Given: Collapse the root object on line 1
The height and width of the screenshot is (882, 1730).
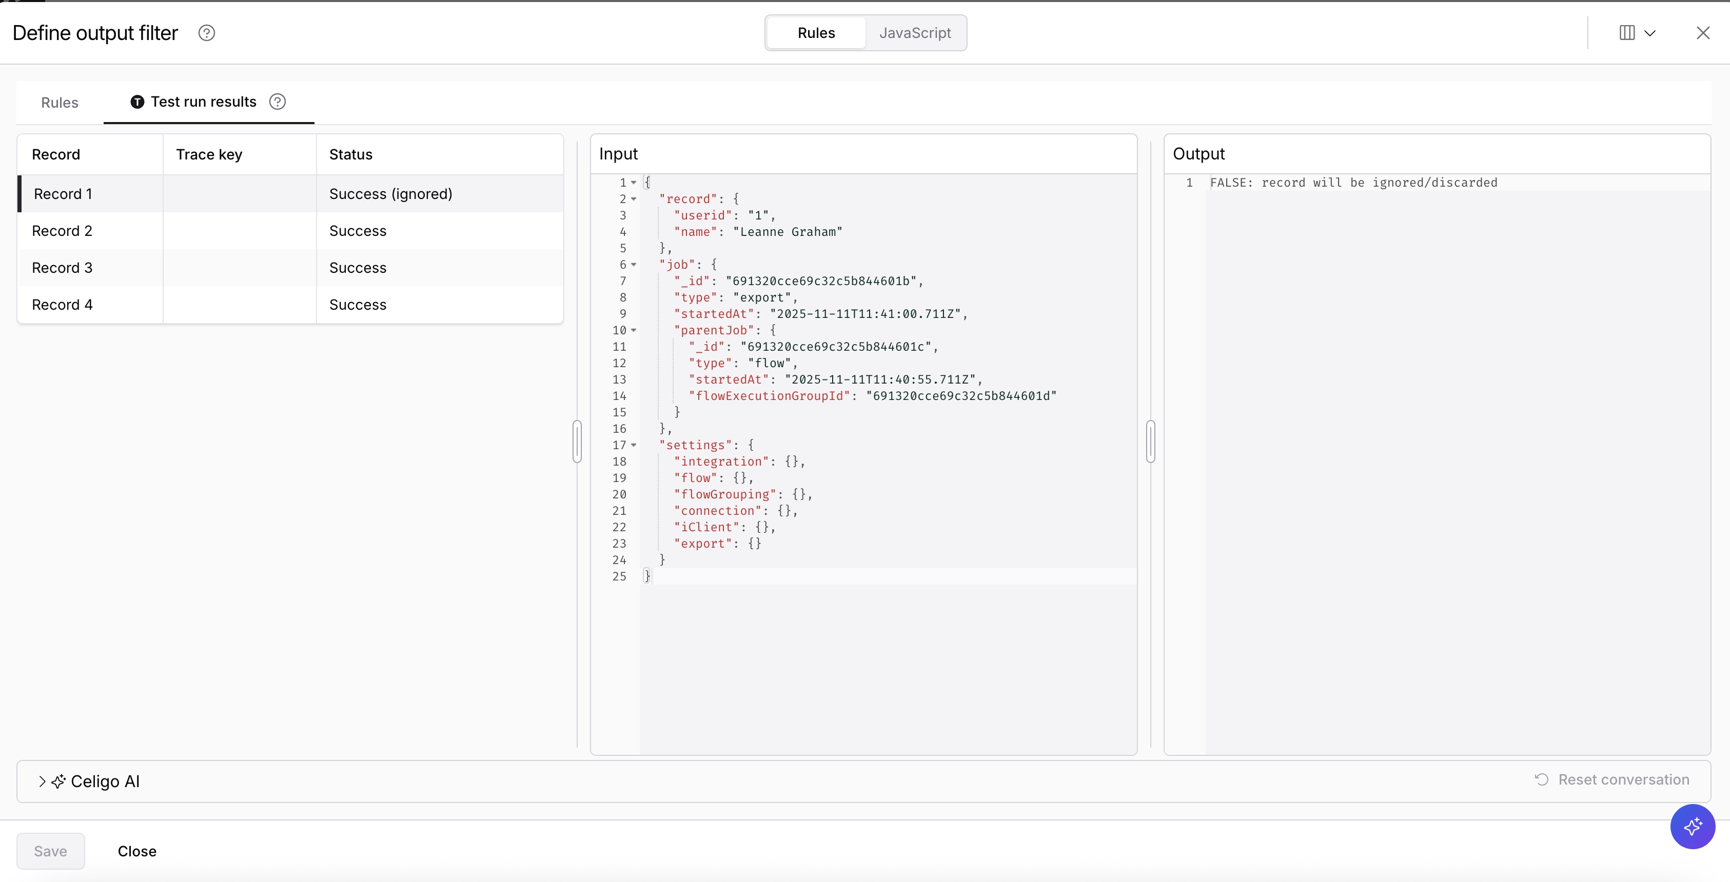Looking at the screenshot, I should [x=633, y=183].
